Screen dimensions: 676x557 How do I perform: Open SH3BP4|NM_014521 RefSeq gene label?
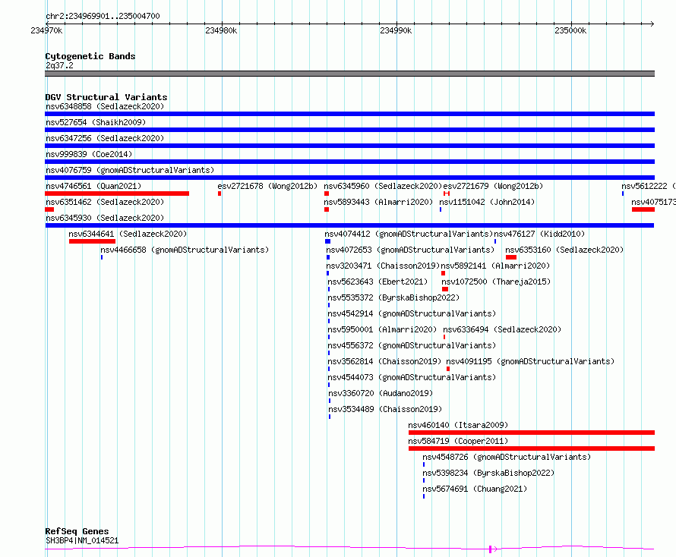82,540
